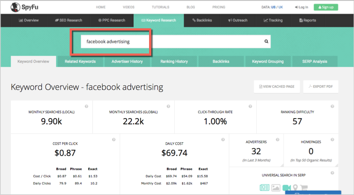Switch to the Ranking History tab
This screenshot has height=195, width=354.
tap(174, 61)
